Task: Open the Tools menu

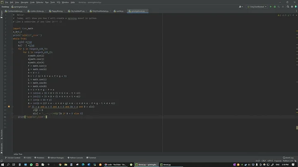Action: coord(53,2)
